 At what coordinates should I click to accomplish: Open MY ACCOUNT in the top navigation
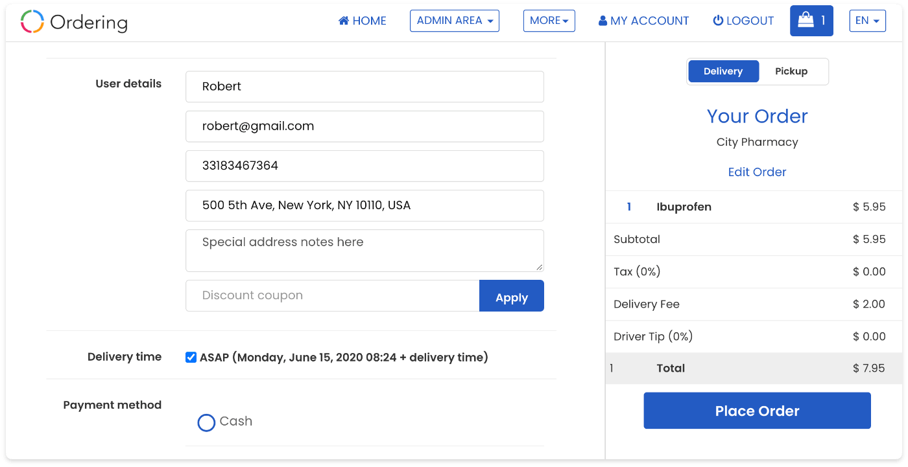(x=643, y=21)
